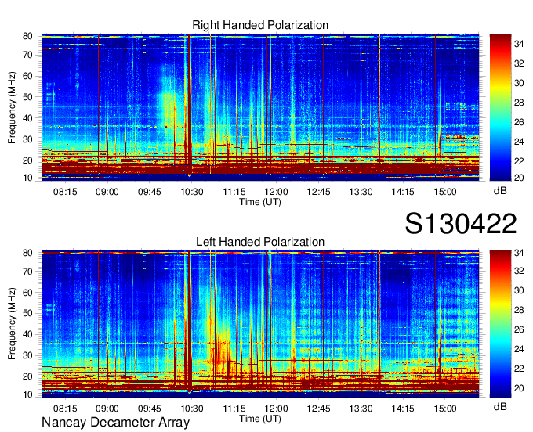
Task: Click the "Time (UT)" label under the bottom plot
Action: [x=260, y=419]
